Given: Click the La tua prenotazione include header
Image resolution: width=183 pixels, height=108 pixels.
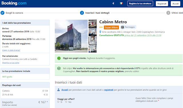Looking at the screenshot, I should (25, 71).
